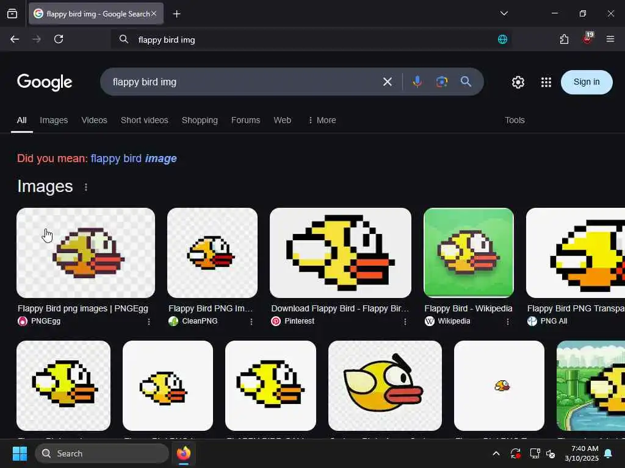Click the Pinterest source favicon
Image resolution: width=625 pixels, height=468 pixels.
coord(276,321)
